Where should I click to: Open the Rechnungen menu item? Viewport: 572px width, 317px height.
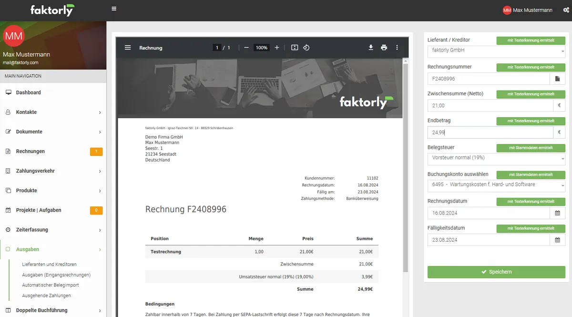(53, 151)
